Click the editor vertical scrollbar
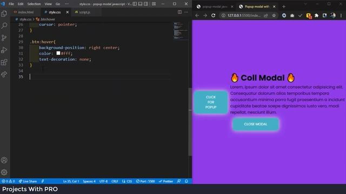346x194 pixels. pyautogui.click(x=190, y=122)
